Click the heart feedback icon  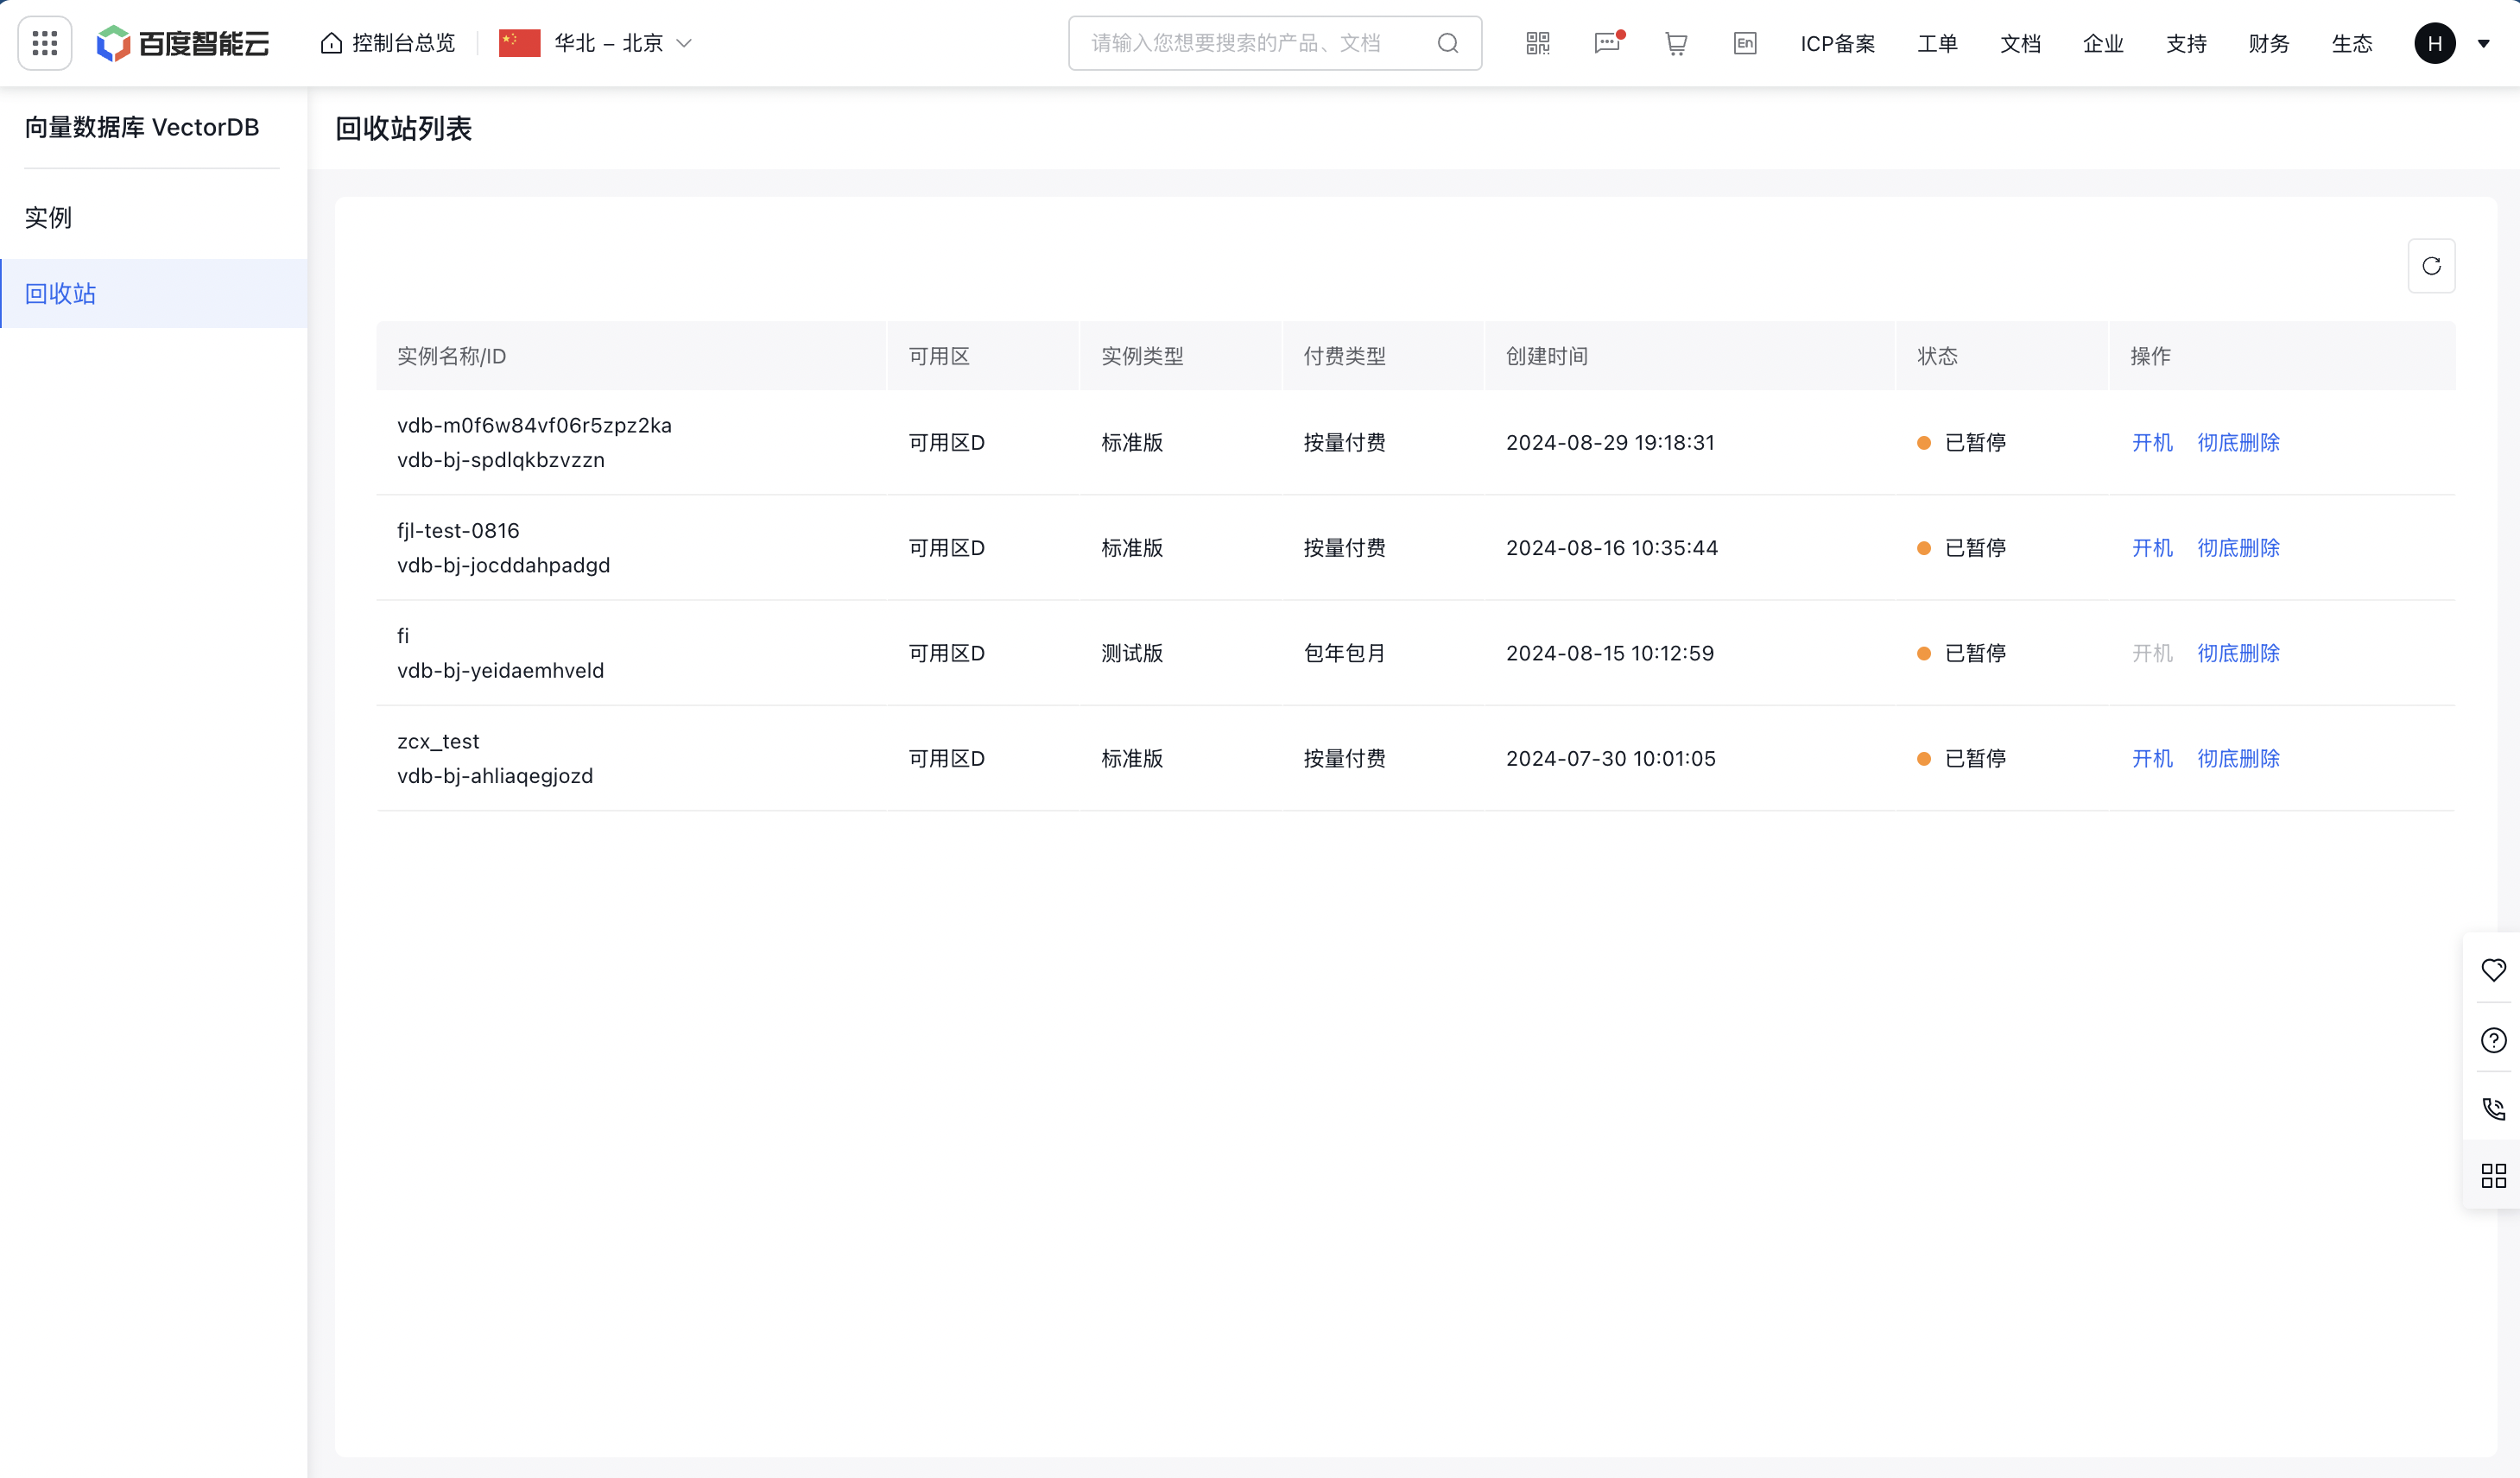click(x=2493, y=969)
